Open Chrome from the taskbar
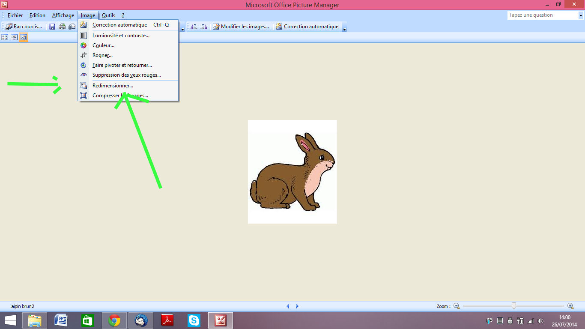 point(114,320)
